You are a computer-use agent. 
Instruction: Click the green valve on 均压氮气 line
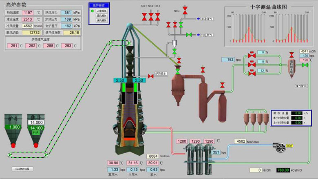pyautogui.click(x=189, y=35)
